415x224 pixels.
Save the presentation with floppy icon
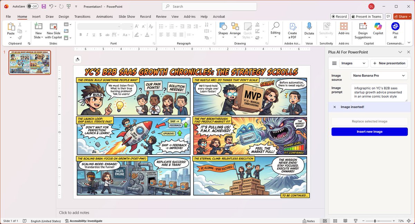(x=44, y=7)
